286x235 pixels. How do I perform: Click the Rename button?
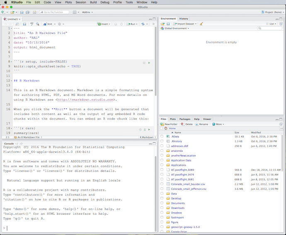(x=201, y=124)
